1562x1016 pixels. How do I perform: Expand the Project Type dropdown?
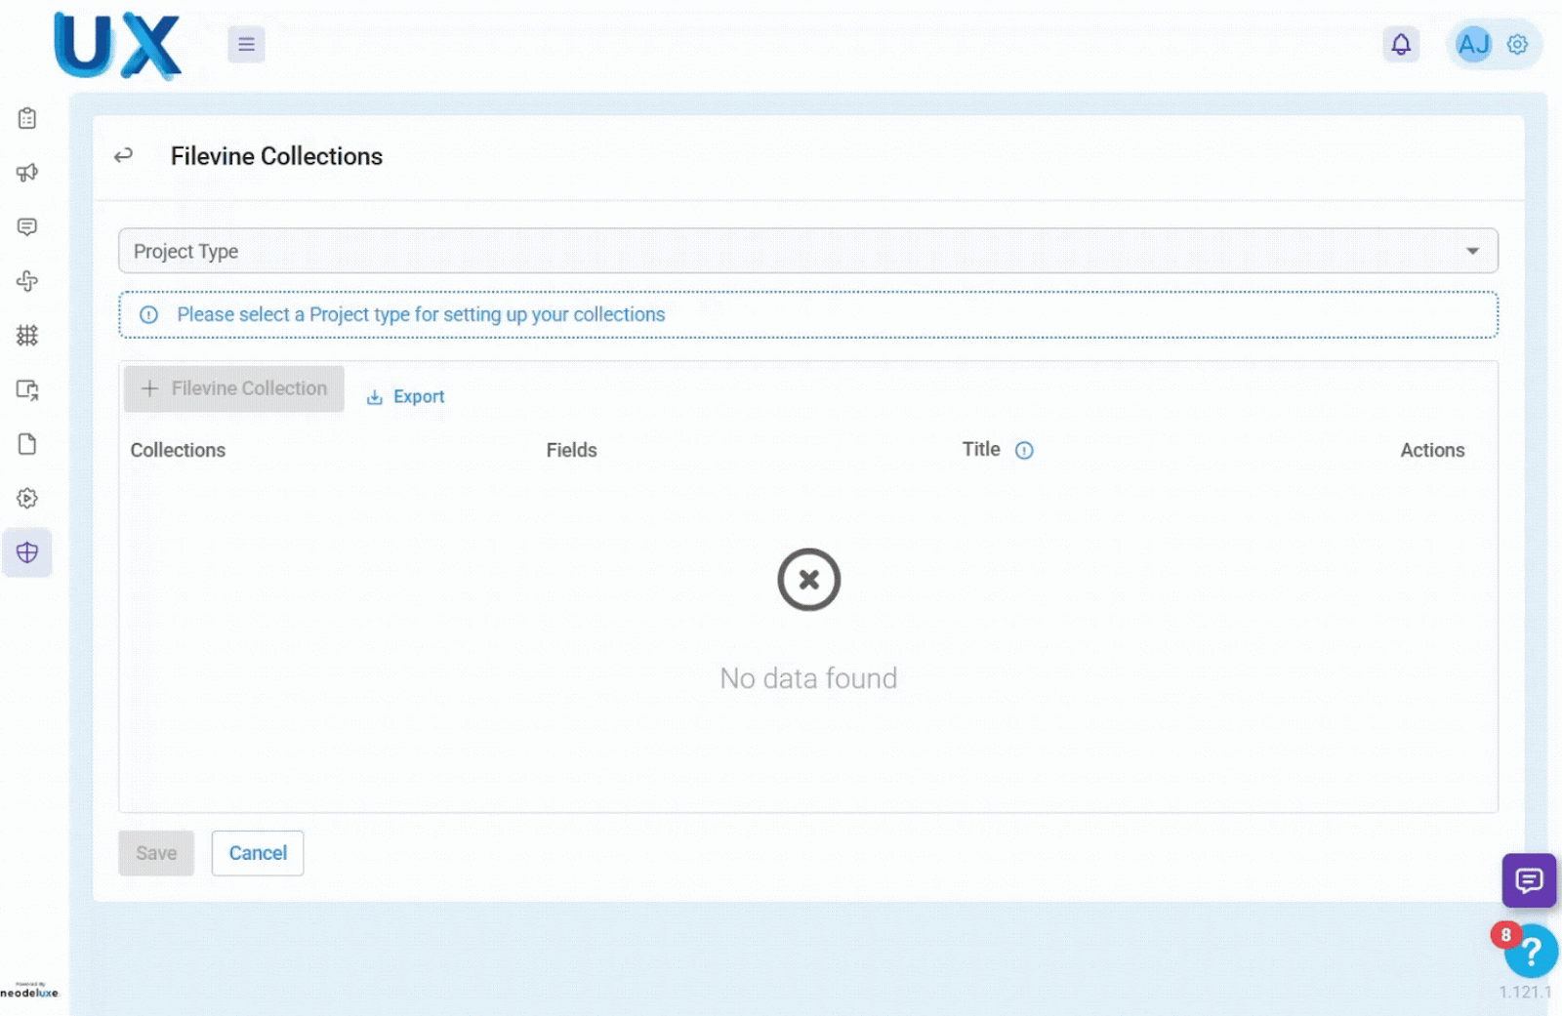[x=808, y=251]
